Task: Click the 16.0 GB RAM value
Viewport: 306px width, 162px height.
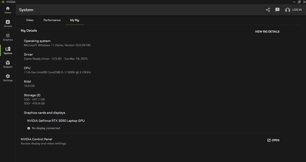Action: coord(29,86)
